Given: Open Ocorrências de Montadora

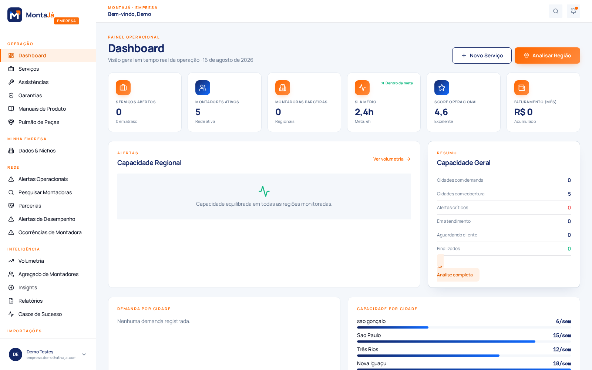Looking at the screenshot, I should [48, 232].
